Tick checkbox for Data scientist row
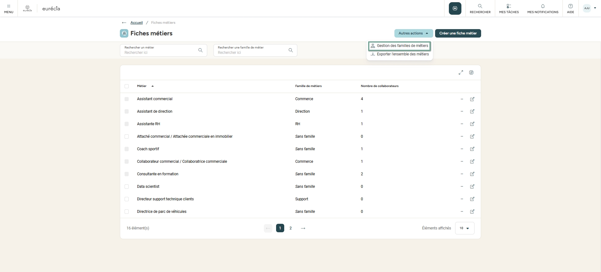Image resolution: width=601 pixels, height=272 pixels. (x=127, y=187)
